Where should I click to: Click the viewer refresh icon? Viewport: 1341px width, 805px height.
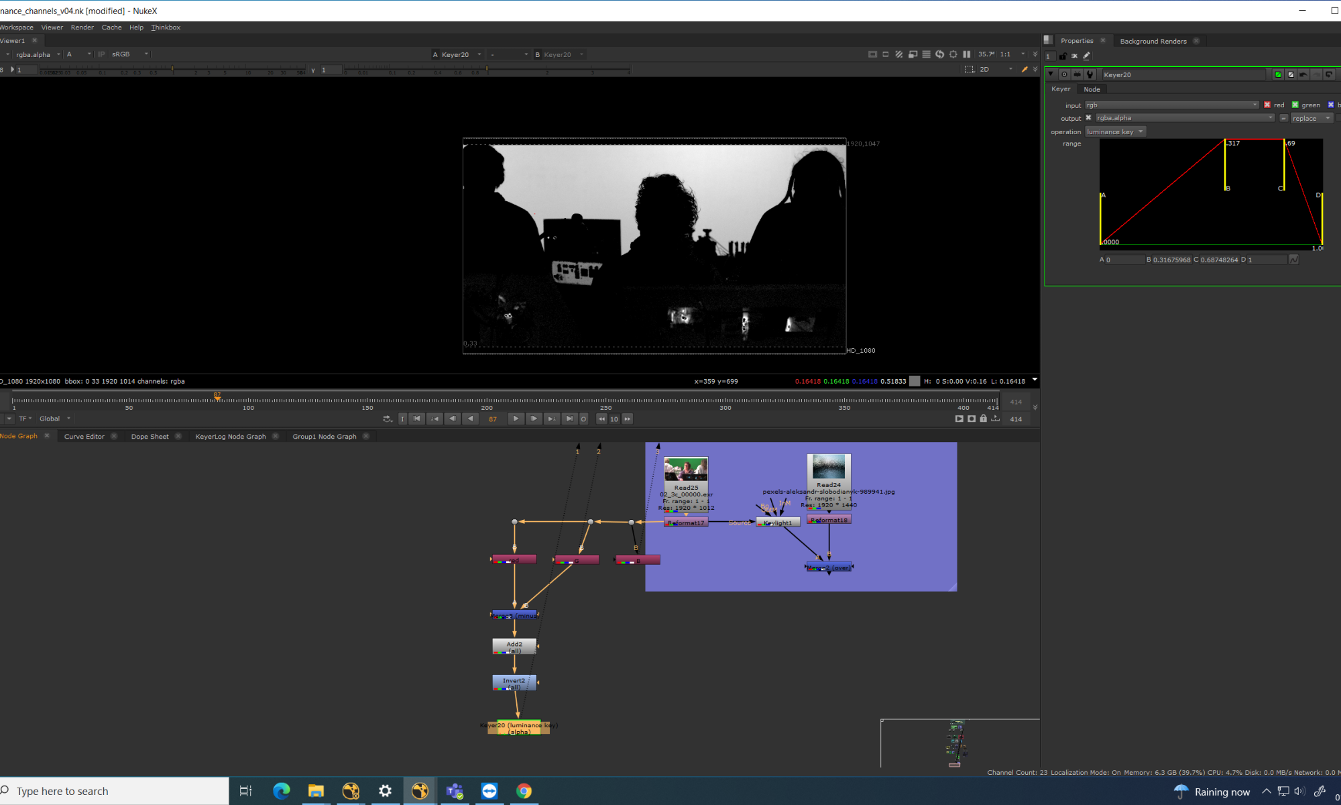click(939, 54)
